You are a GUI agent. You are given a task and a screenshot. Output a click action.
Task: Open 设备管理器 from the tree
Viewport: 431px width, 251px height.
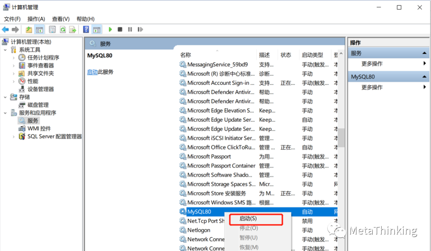pyautogui.click(x=40, y=89)
